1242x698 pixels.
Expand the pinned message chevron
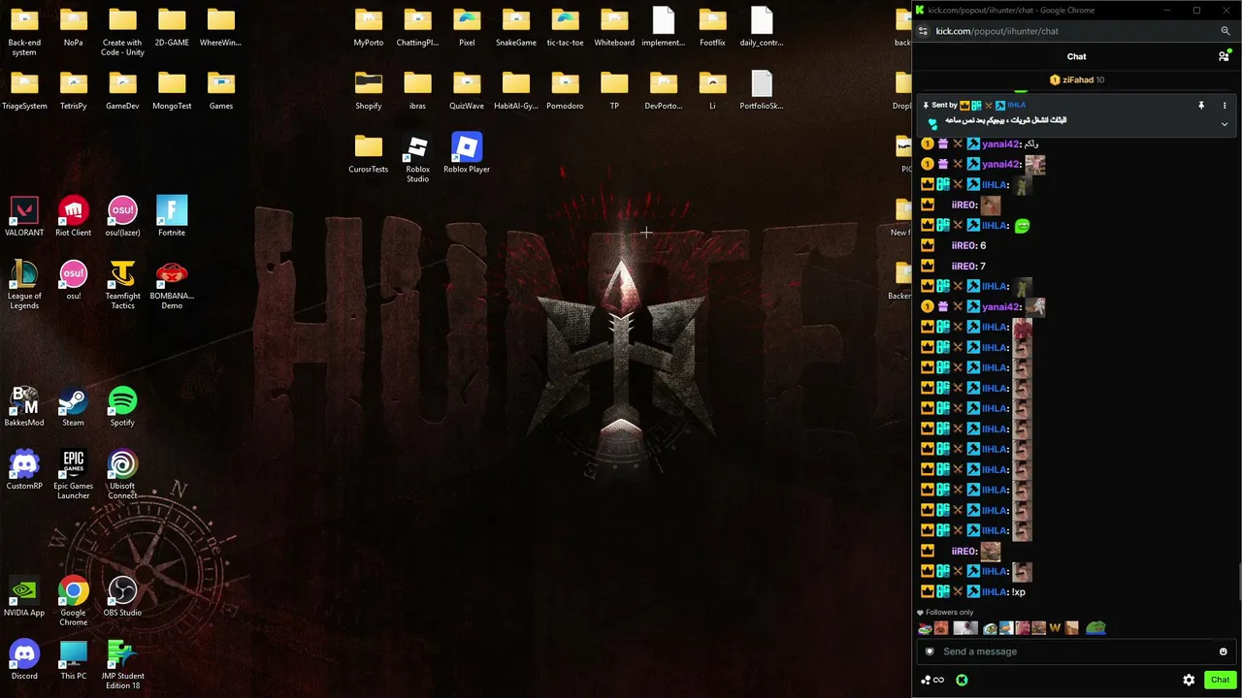coord(1225,124)
